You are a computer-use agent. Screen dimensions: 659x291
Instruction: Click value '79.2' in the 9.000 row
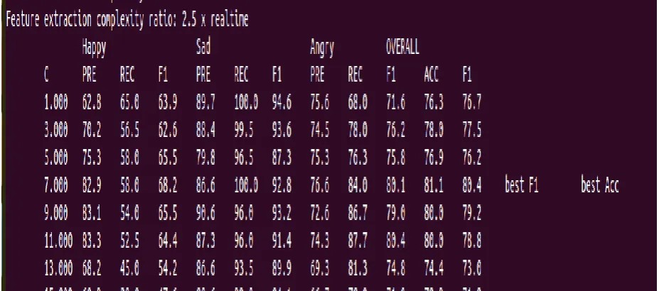[x=471, y=213]
